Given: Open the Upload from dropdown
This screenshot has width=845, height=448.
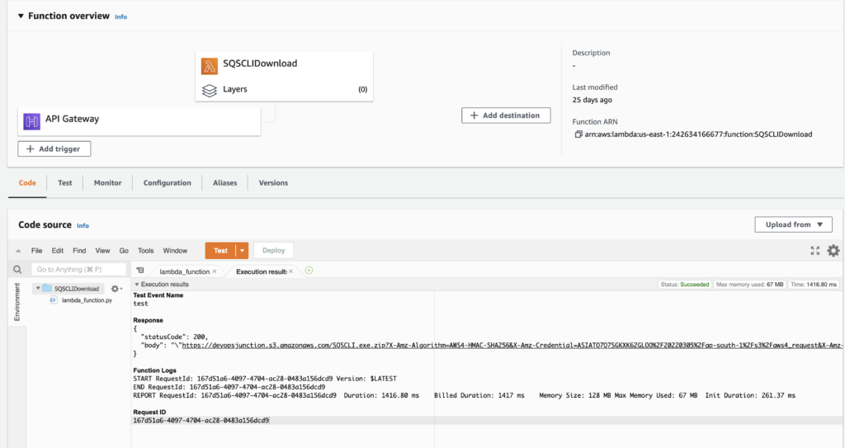Looking at the screenshot, I should 793,224.
